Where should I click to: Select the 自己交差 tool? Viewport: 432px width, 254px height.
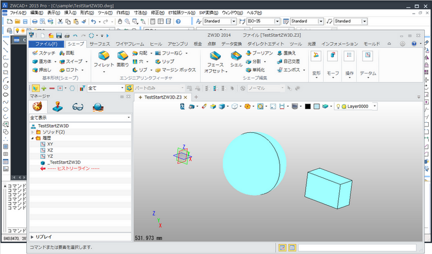(288, 62)
